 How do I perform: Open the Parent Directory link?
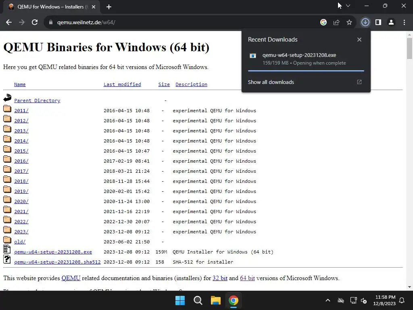pyautogui.click(x=37, y=101)
